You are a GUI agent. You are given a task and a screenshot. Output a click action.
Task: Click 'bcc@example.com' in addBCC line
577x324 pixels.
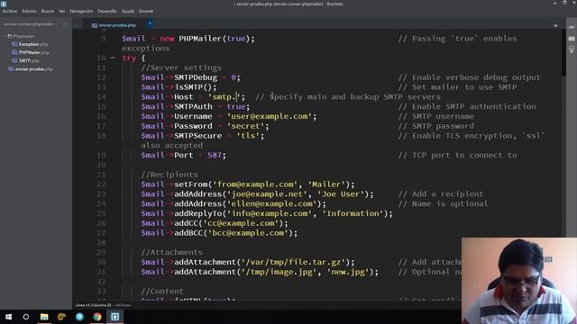[x=249, y=233]
